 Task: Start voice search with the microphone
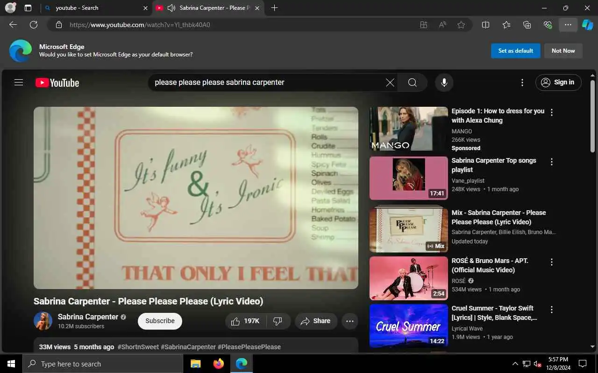[x=444, y=83]
